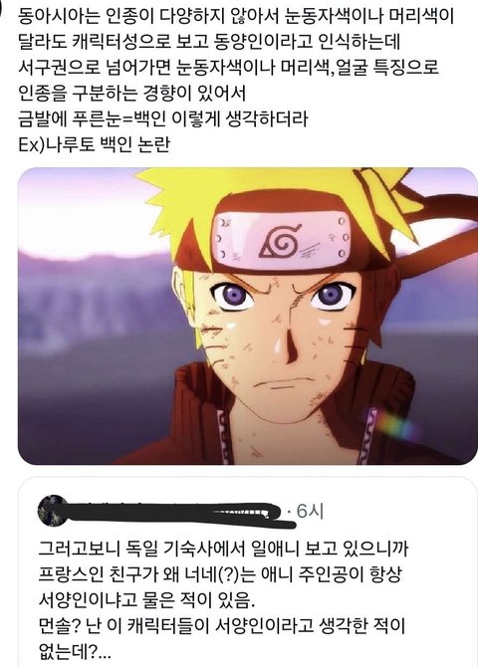Viewport: 478px width, 667px height.
Task: Click the quoted post's profile avatar
Action: pyautogui.click(x=54, y=510)
